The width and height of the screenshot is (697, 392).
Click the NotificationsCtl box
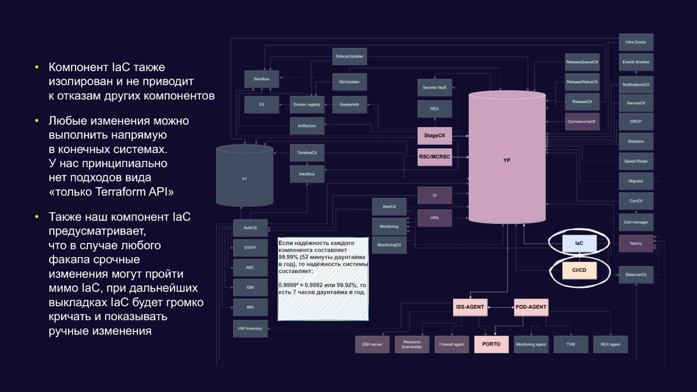636,85
